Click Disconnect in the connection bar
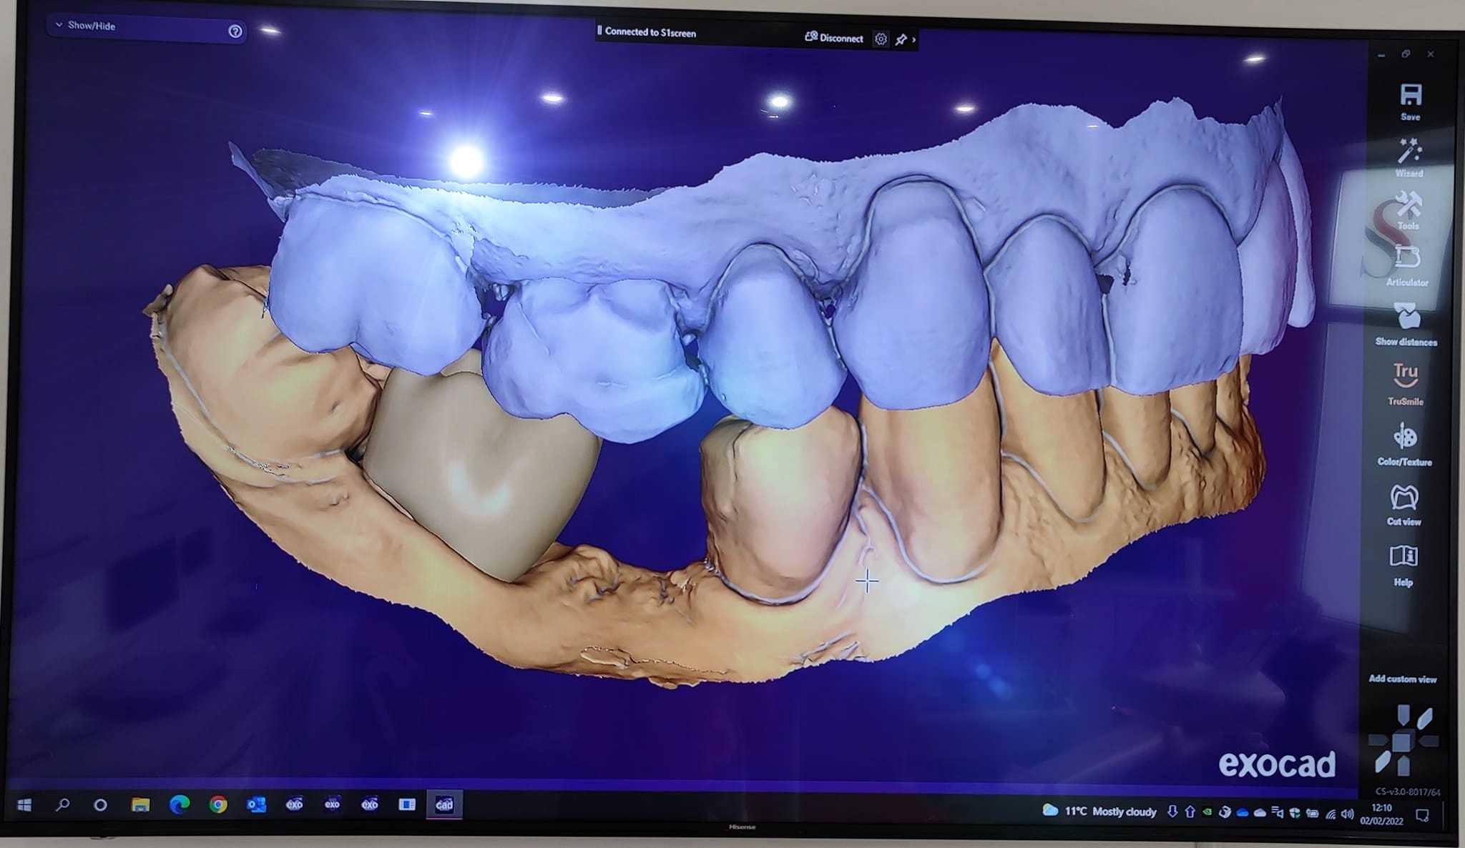The image size is (1465, 848). click(834, 38)
